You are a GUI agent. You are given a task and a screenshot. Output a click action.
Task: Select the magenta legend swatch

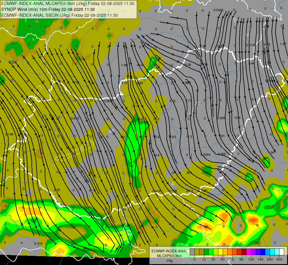pos(249,252)
